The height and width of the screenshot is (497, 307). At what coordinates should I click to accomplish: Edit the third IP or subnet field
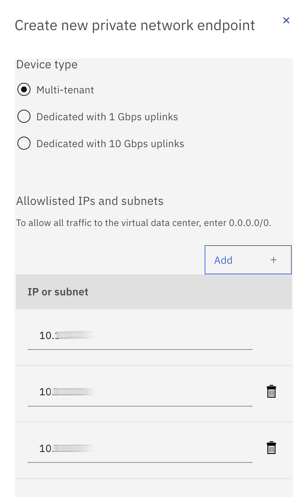pyautogui.click(x=140, y=449)
